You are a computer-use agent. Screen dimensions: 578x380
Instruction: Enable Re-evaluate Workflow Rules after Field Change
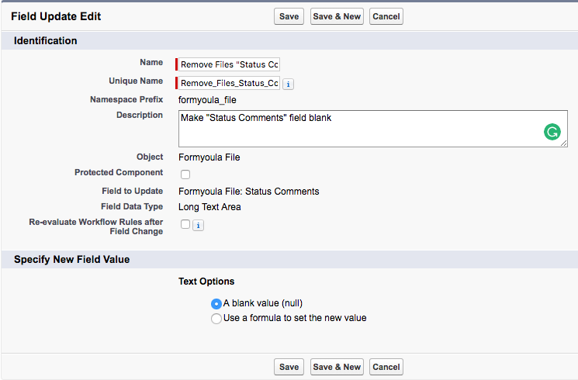click(x=185, y=224)
